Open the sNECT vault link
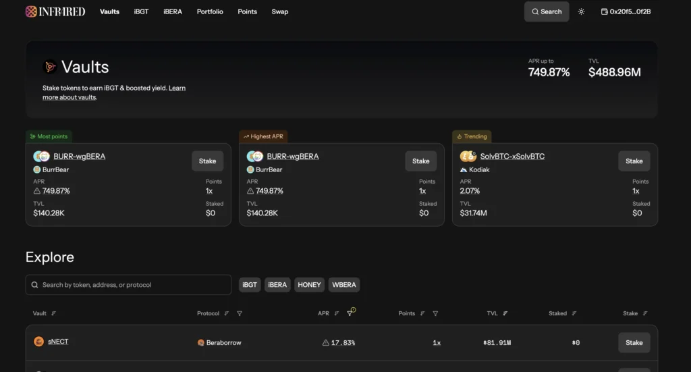 (x=58, y=342)
